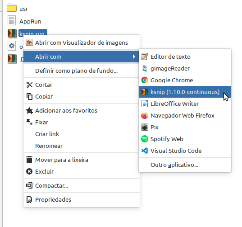Select the usr folder icon
Screen dimensions: 242x227
12,8
